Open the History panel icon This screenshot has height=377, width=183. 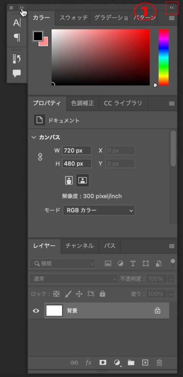[17, 59]
